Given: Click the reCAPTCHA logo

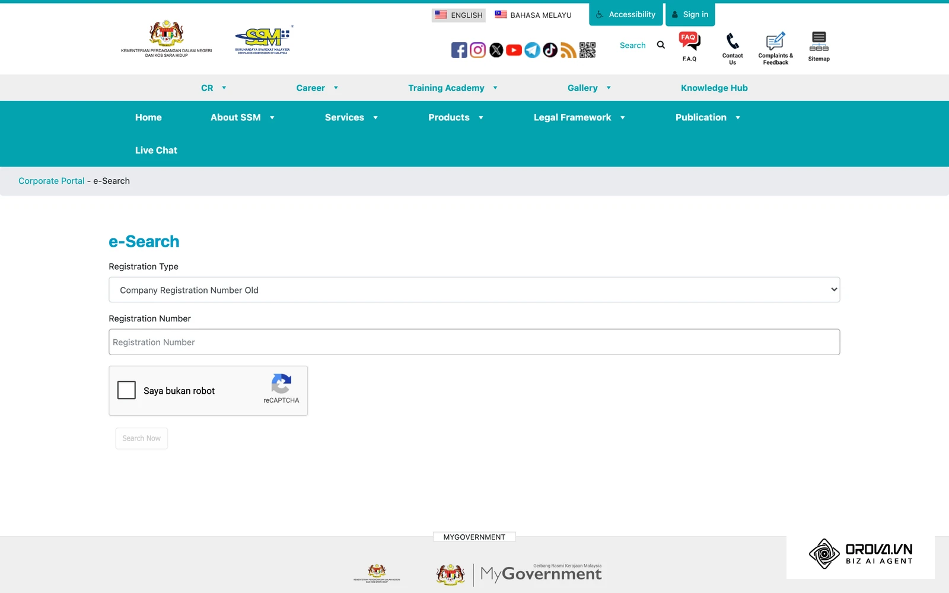Looking at the screenshot, I should coord(281,384).
